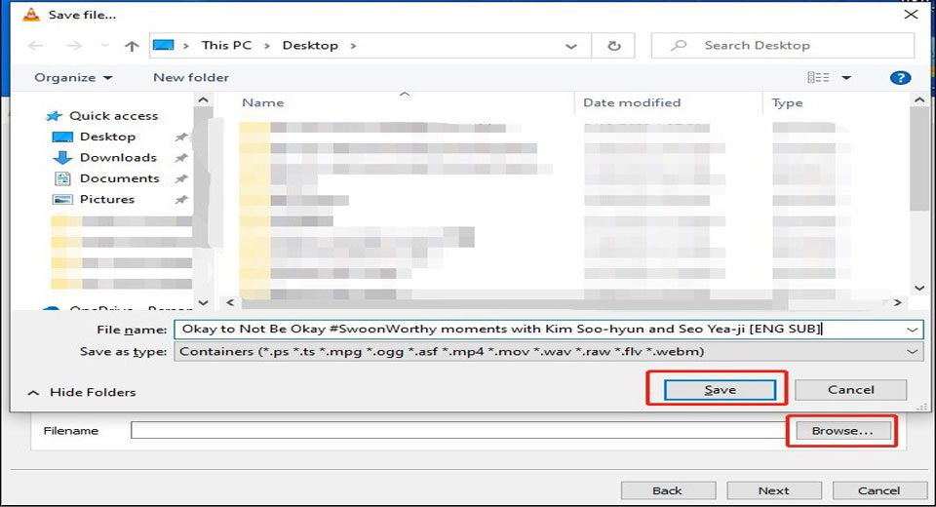Open the view options dropdown arrow
The width and height of the screenshot is (936, 507).
coord(846,78)
